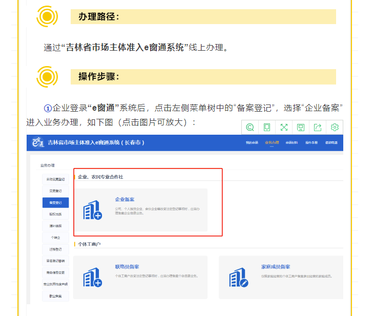Click the phone view icon in floating toolbar

[267, 127]
